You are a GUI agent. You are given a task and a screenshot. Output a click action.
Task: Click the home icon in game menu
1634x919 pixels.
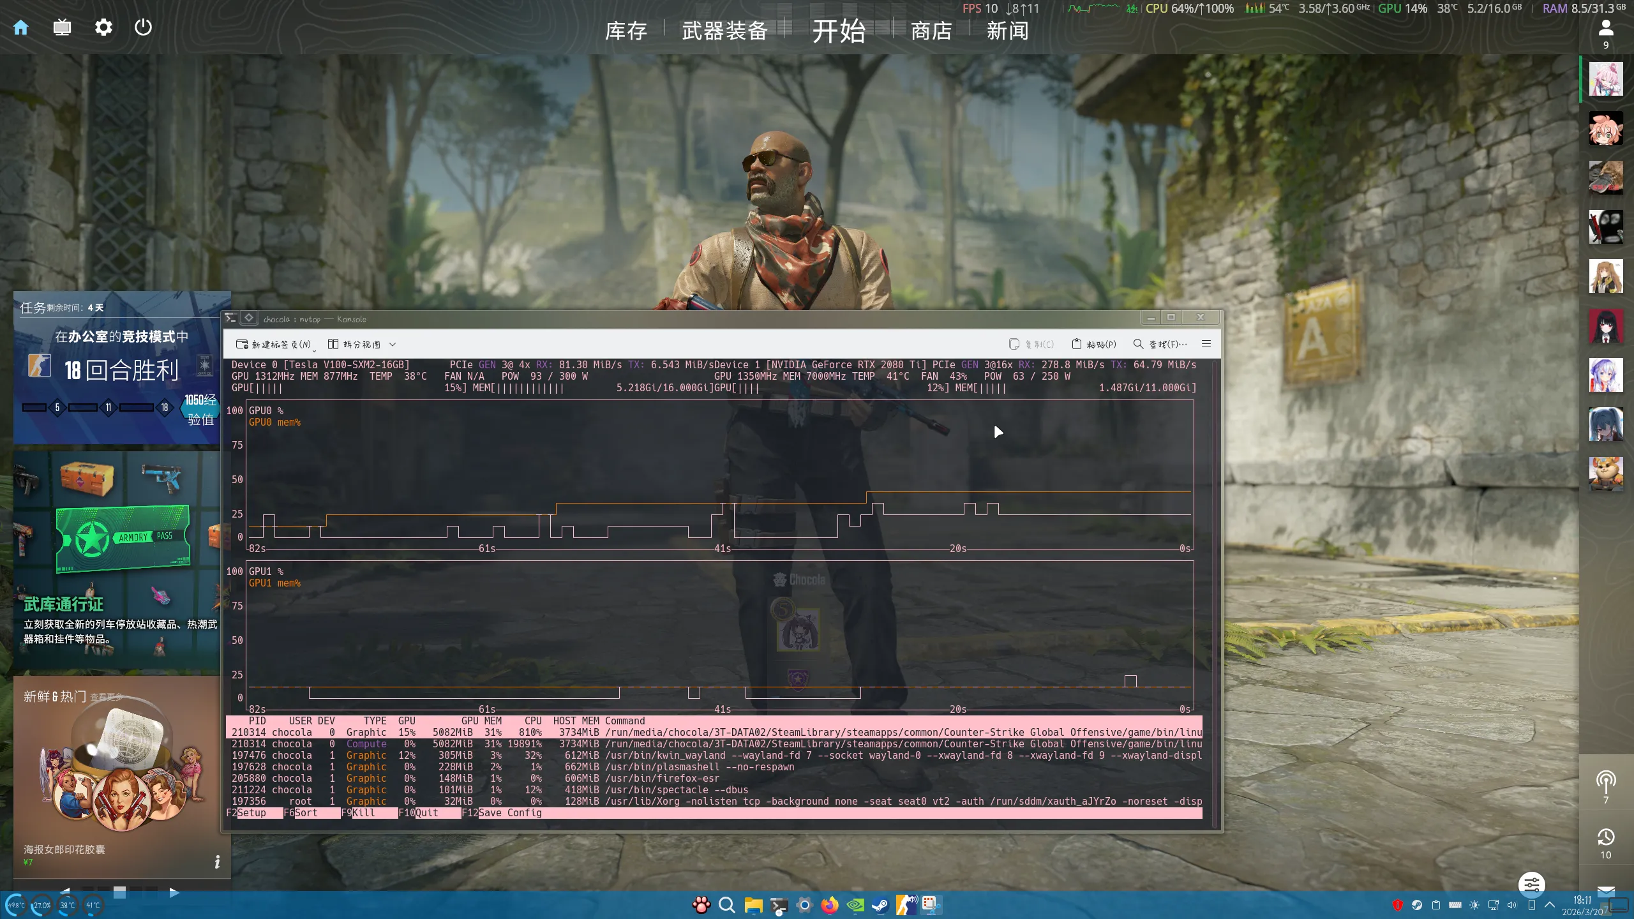(x=21, y=27)
